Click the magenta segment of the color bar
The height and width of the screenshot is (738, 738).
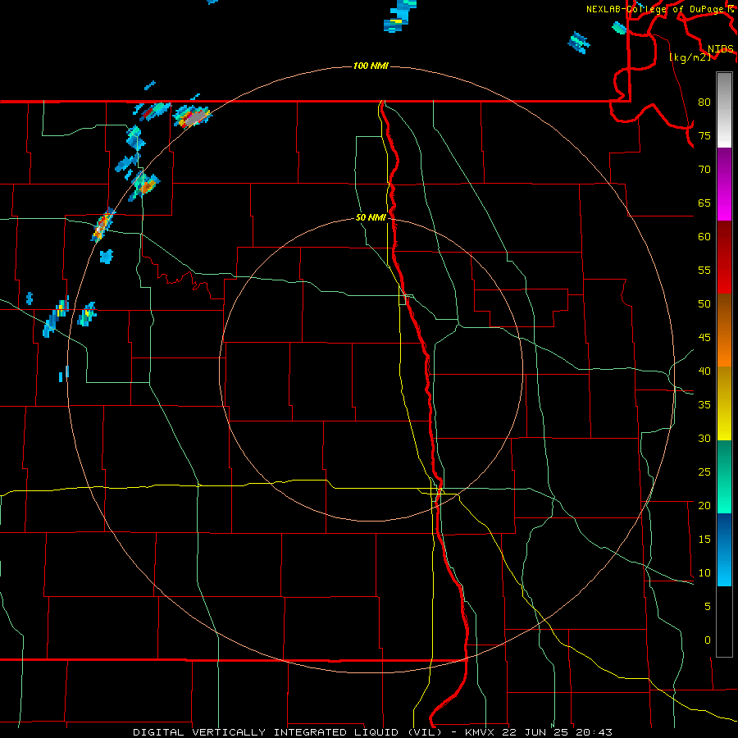coord(724,184)
